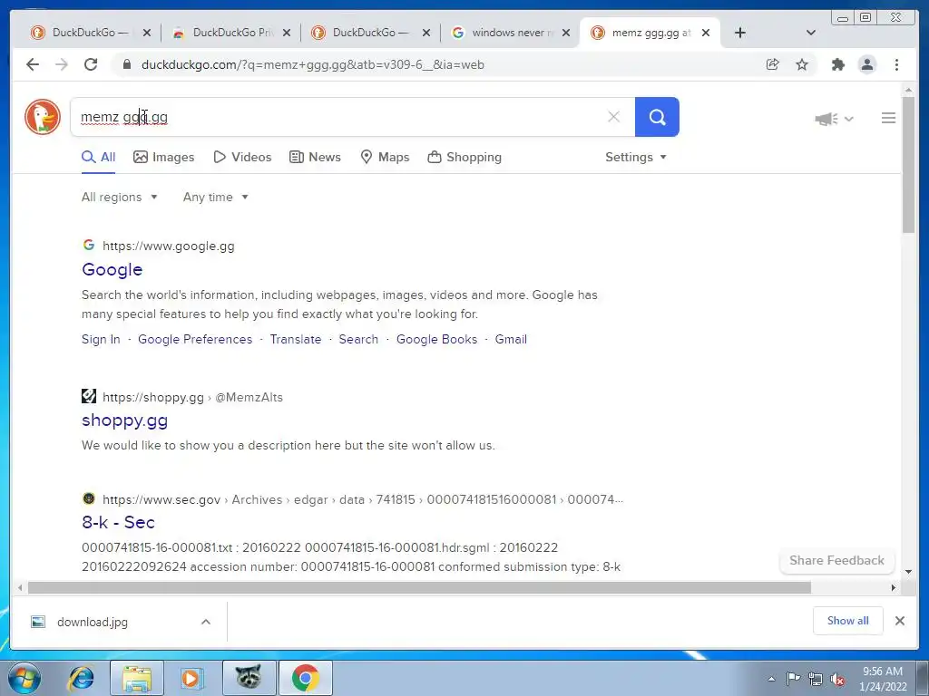Clear the search box with the X
This screenshot has width=929, height=696.
pyautogui.click(x=614, y=117)
